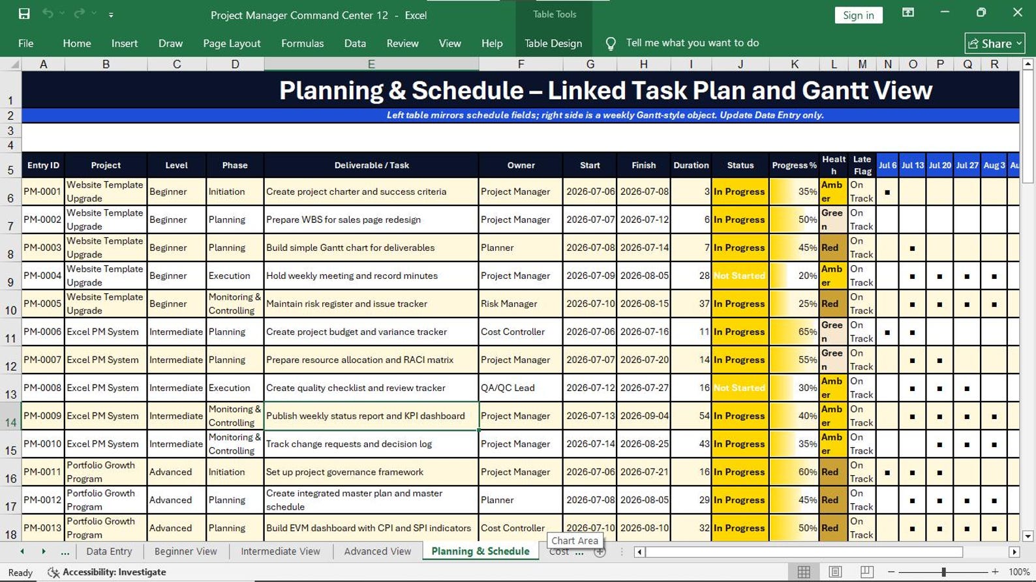The width and height of the screenshot is (1036, 582).
Task: Open the Page Layout tab
Action: pyautogui.click(x=232, y=43)
